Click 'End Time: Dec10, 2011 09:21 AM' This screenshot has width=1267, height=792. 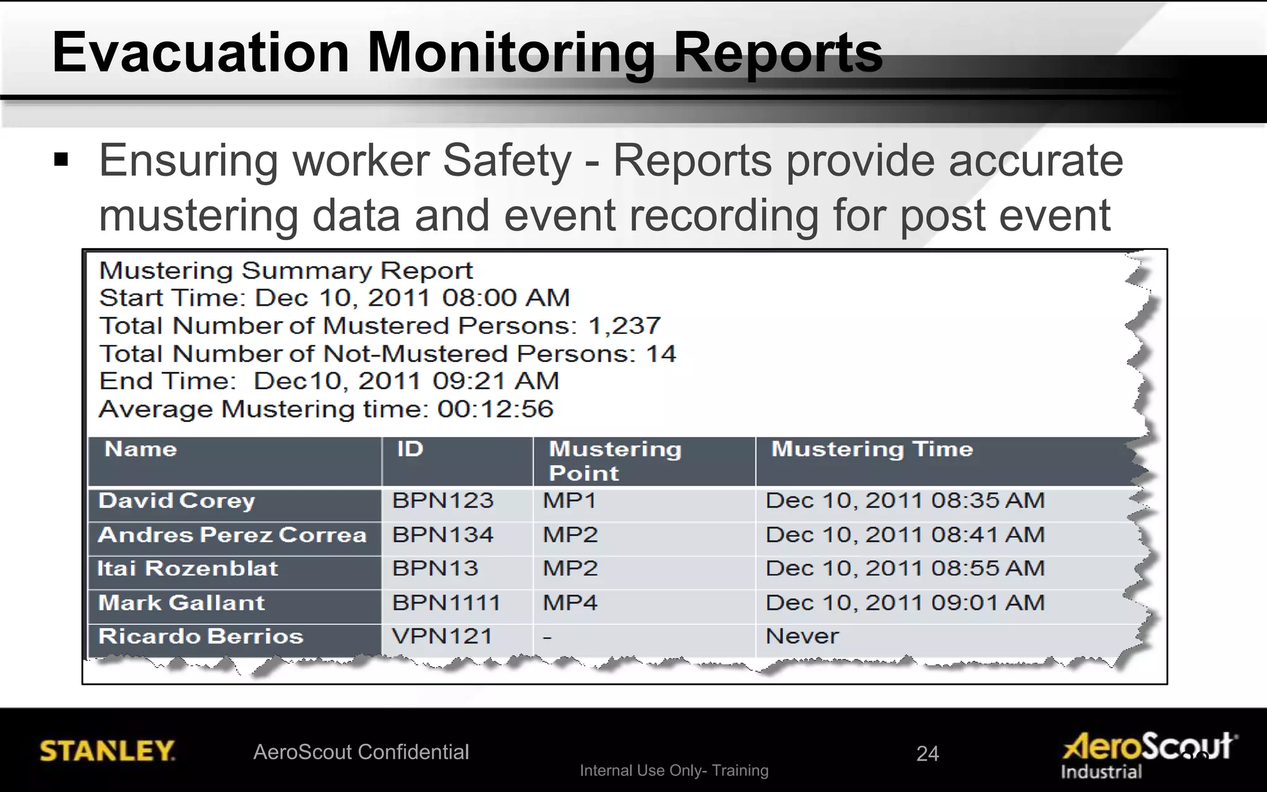pos(329,381)
